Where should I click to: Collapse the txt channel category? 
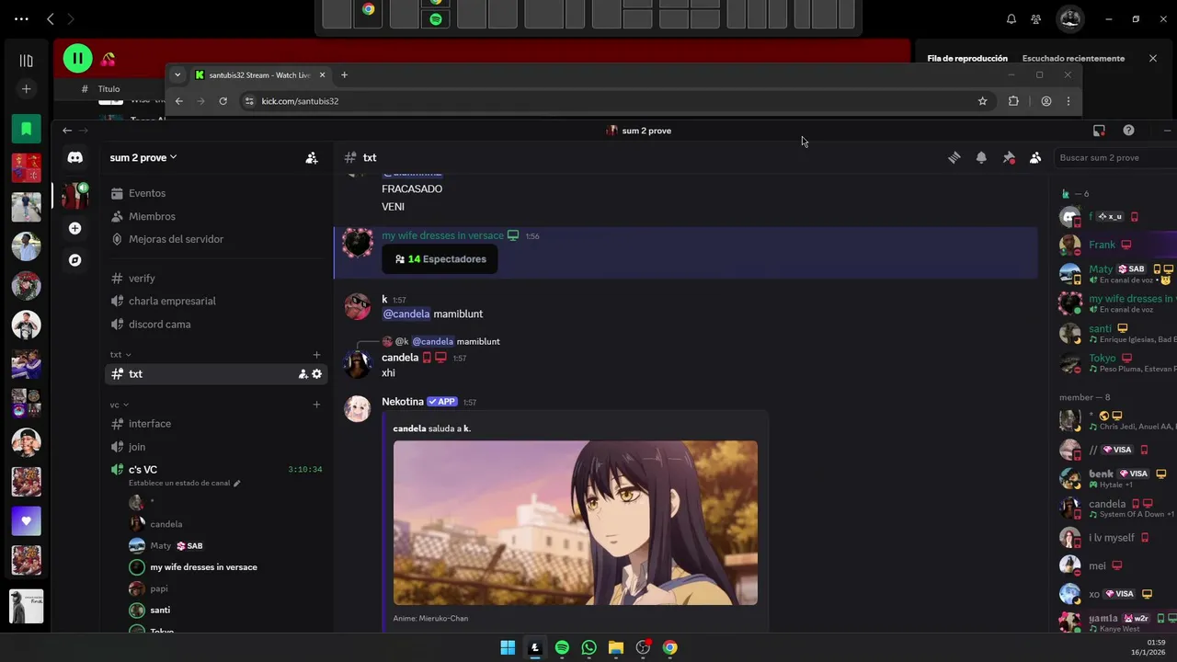[x=120, y=354]
